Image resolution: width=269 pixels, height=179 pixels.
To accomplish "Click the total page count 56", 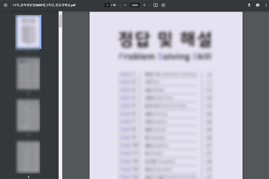I will (114, 5).
